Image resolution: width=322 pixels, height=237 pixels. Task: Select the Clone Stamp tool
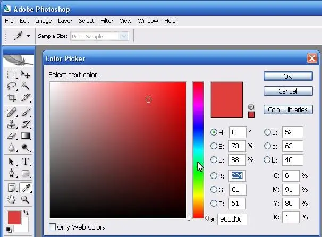click(x=12, y=124)
